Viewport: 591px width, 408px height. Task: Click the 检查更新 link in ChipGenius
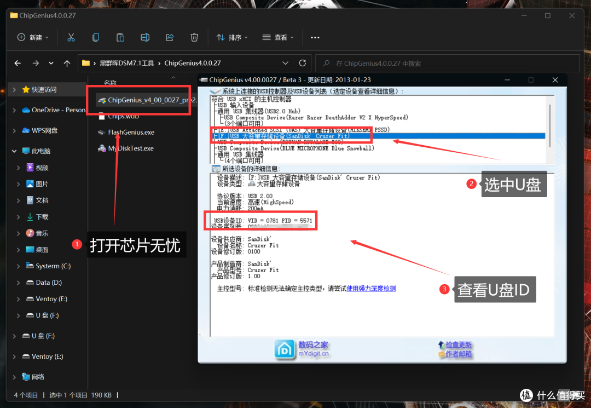[x=459, y=345]
